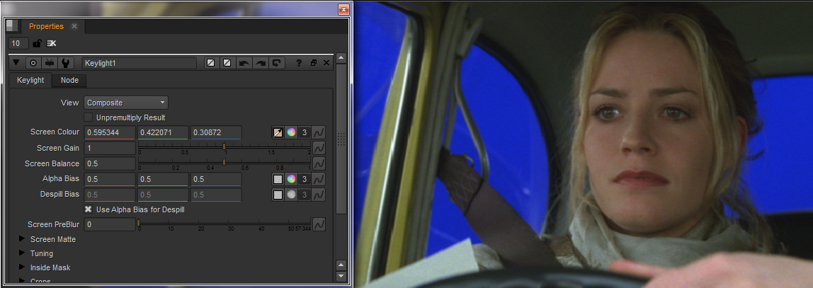Click the Alpha Bias color wheel icon
Image resolution: width=813 pixels, height=288 pixels.
[290, 179]
